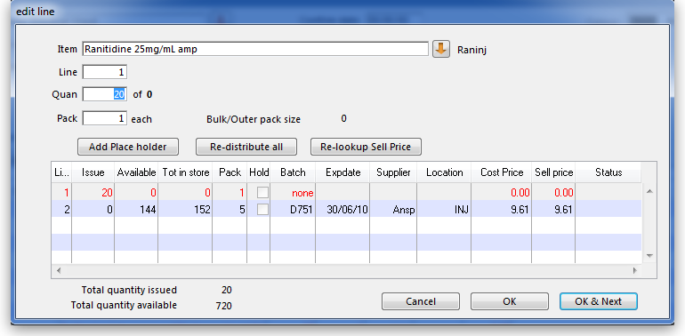Click the Expdate column header
The width and height of the screenshot is (685, 336).
click(342, 172)
